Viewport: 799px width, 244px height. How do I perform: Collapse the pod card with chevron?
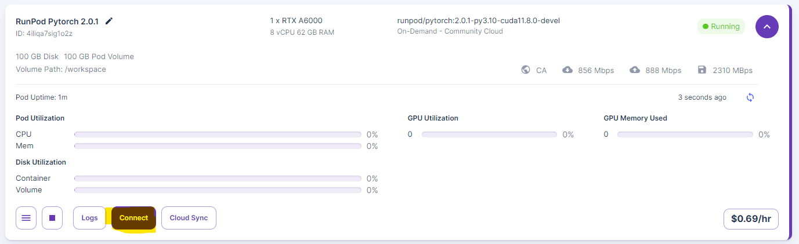(x=767, y=27)
